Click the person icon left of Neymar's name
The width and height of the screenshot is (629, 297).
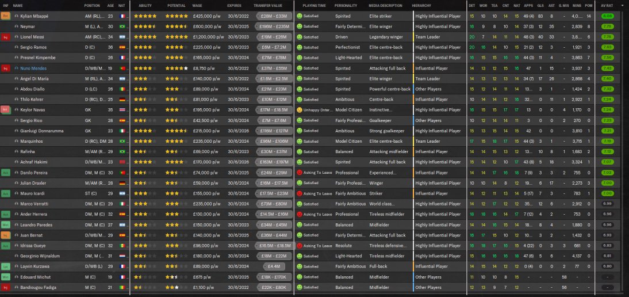click(x=17, y=26)
